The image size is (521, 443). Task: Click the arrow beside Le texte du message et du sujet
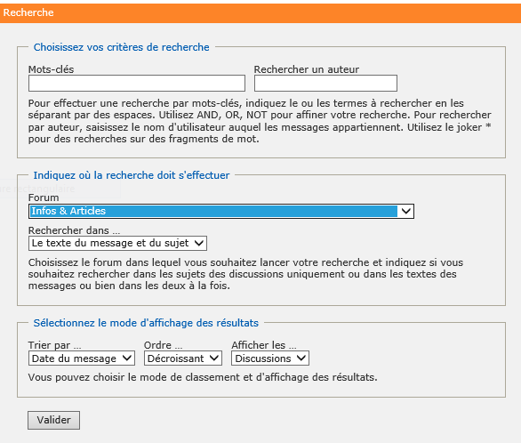pos(199,243)
